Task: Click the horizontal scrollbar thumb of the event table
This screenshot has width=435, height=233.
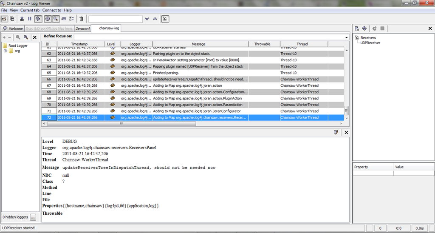Action: coord(121,124)
